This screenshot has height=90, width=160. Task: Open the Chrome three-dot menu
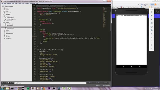(158, 4)
